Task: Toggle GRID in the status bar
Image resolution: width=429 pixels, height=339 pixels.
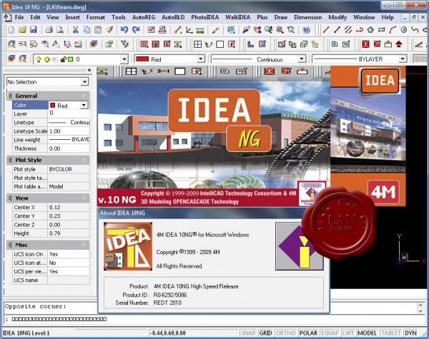Action: pos(266,333)
